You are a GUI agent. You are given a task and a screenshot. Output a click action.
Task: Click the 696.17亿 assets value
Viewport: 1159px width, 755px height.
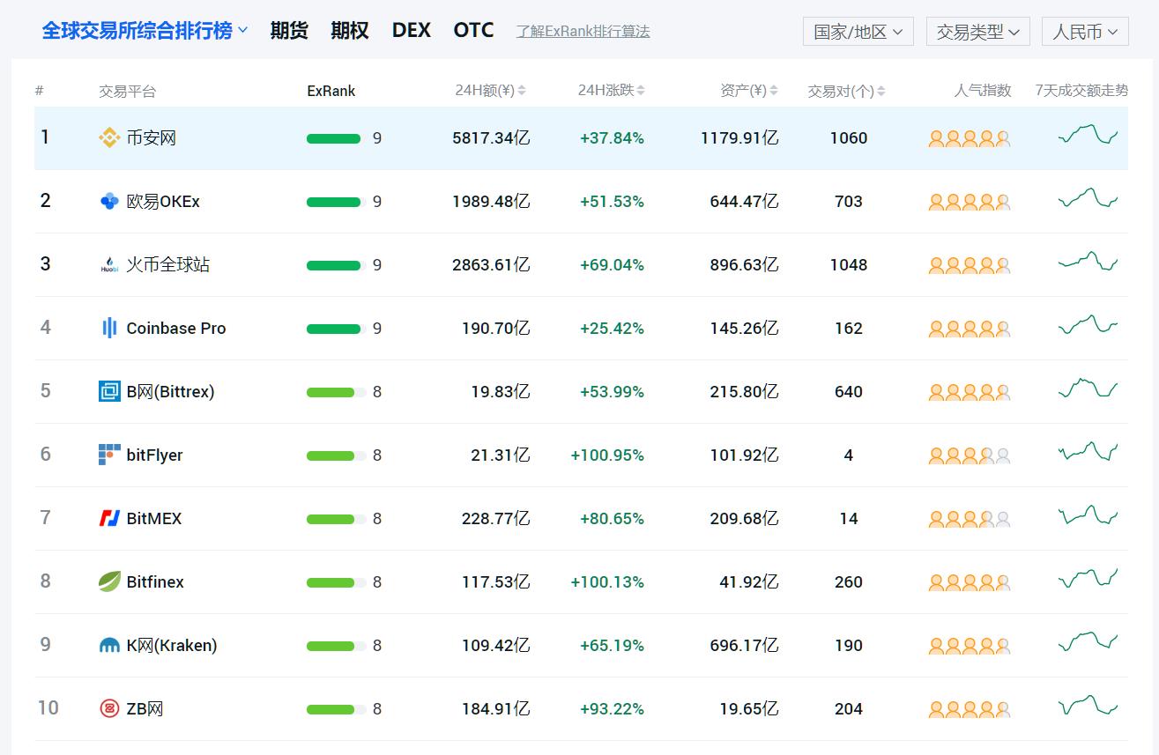tap(744, 645)
